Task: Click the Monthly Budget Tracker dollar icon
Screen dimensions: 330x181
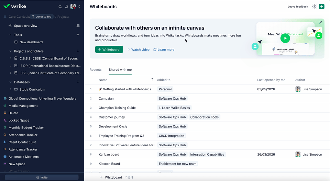Action: point(5,127)
